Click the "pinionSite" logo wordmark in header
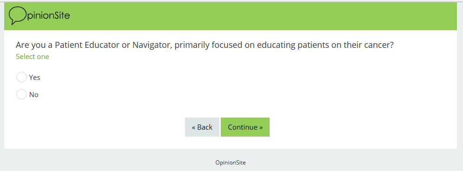This screenshot has width=463, height=171. (x=48, y=15)
